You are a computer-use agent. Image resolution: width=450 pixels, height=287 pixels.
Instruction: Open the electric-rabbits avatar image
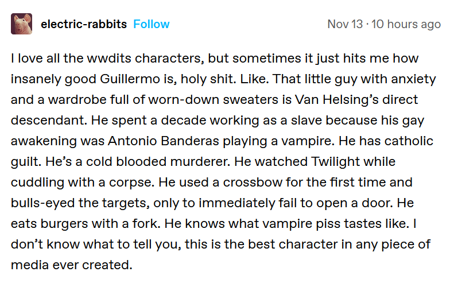point(22,24)
